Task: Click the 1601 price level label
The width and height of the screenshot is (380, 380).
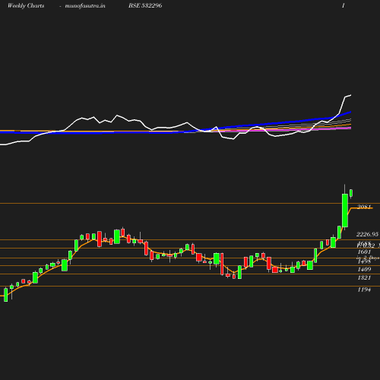Action: pyautogui.click(x=364, y=252)
